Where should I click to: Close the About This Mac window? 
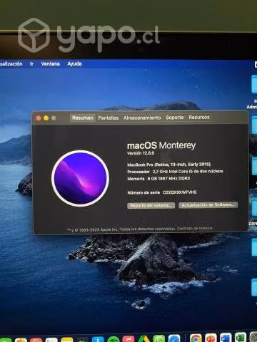click(x=39, y=118)
